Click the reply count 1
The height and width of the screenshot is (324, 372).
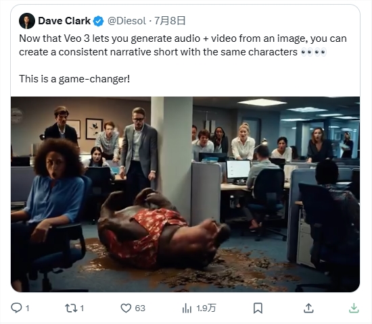27,308
